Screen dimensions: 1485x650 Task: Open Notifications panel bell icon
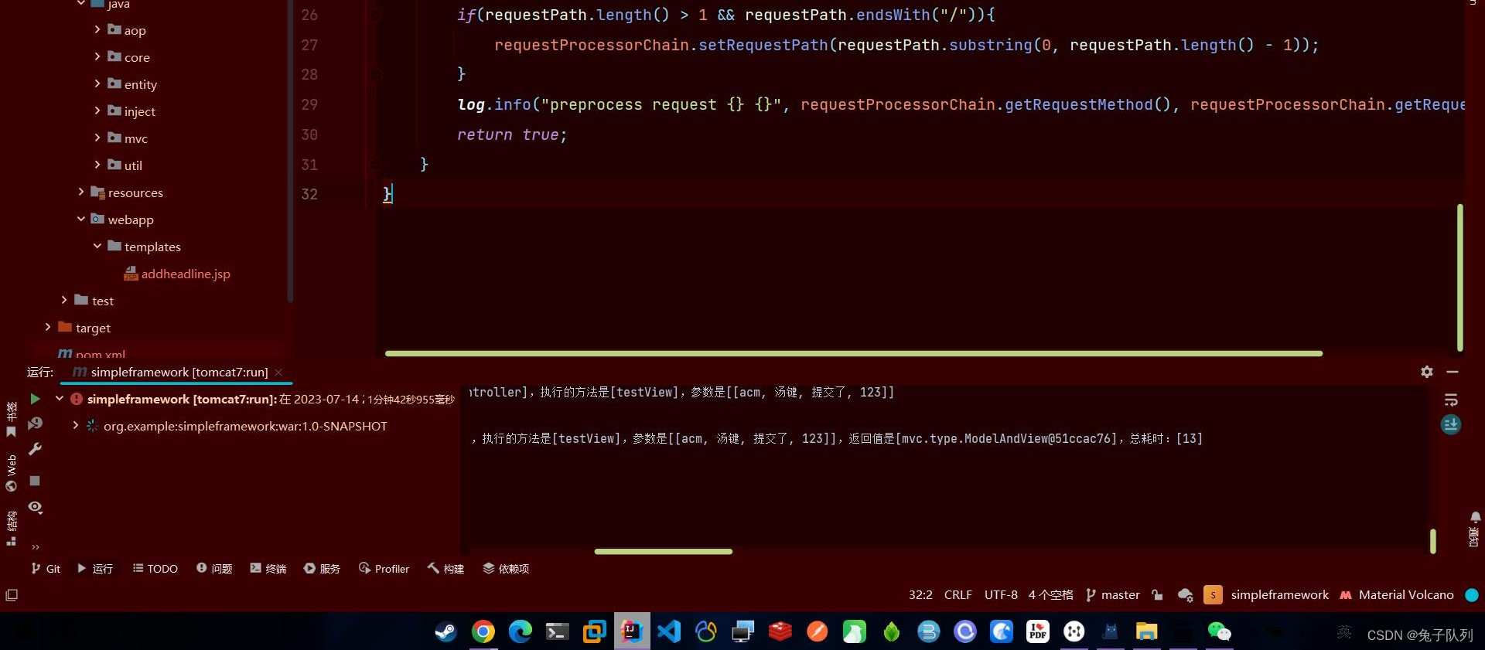point(1475,517)
